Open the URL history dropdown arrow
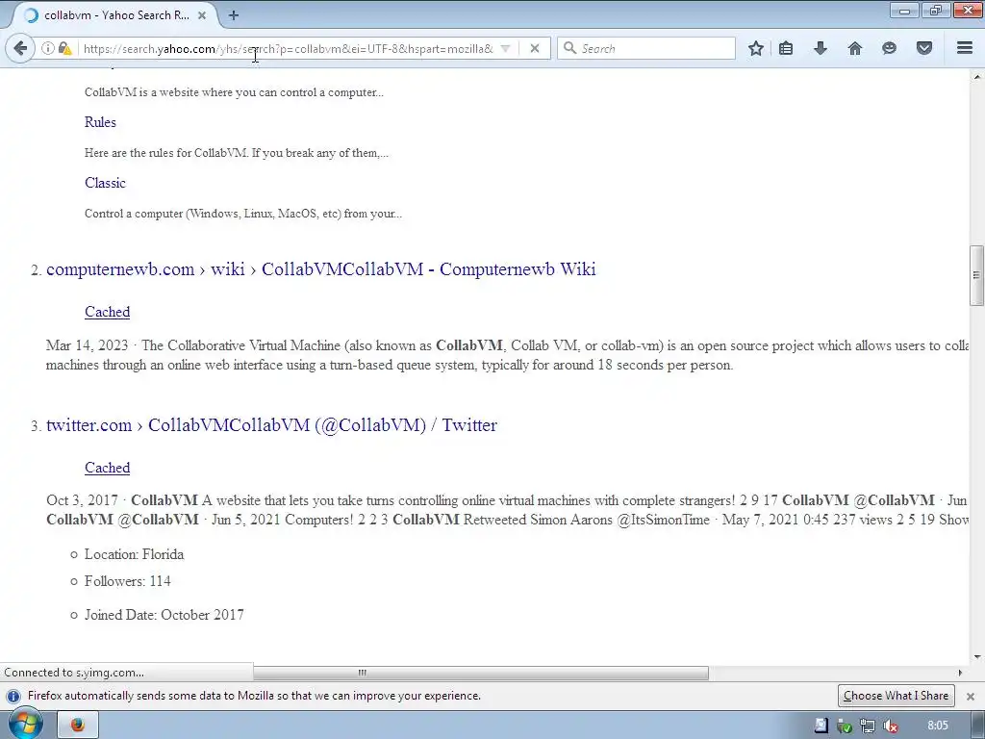 point(505,48)
